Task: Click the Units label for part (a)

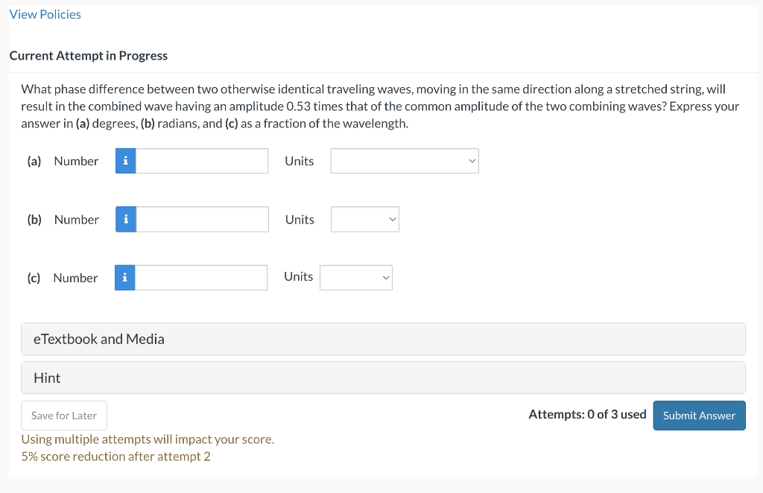Action: coord(300,161)
